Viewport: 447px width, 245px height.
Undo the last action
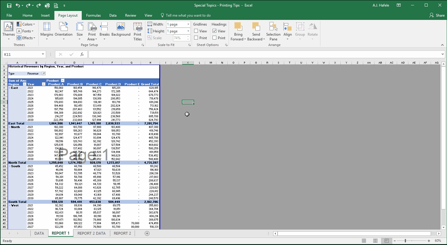pyautogui.click(x=18, y=5)
